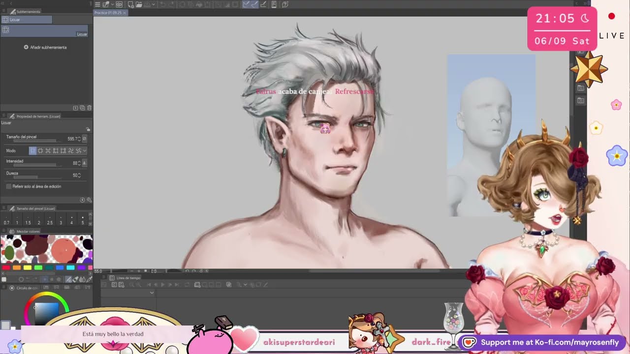Pick the yellow swatch in color mixing palette
Viewport: 630px width, 354px height.
click(28, 267)
